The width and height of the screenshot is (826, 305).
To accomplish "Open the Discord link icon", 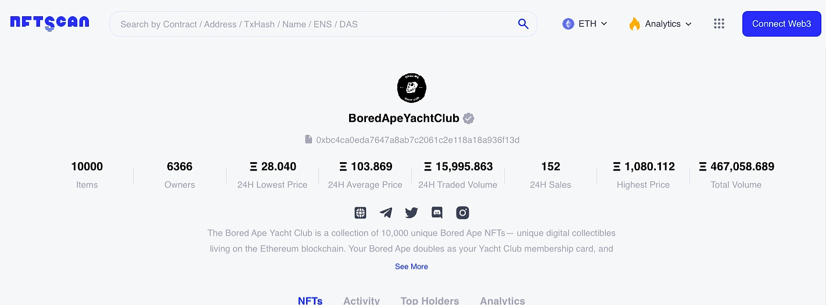I will point(437,213).
